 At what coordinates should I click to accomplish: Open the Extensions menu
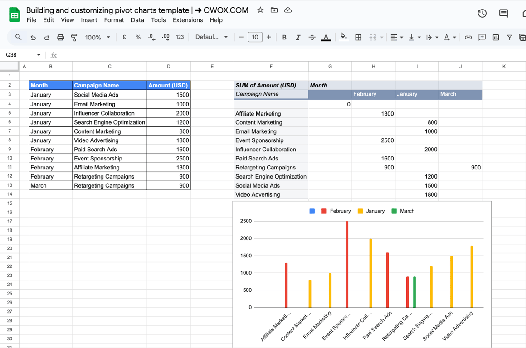pyautogui.click(x=188, y=20)
